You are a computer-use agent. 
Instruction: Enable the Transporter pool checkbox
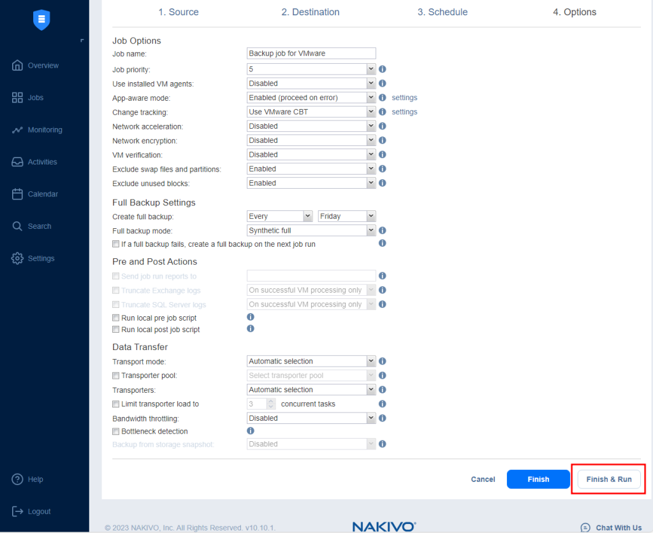116,376
